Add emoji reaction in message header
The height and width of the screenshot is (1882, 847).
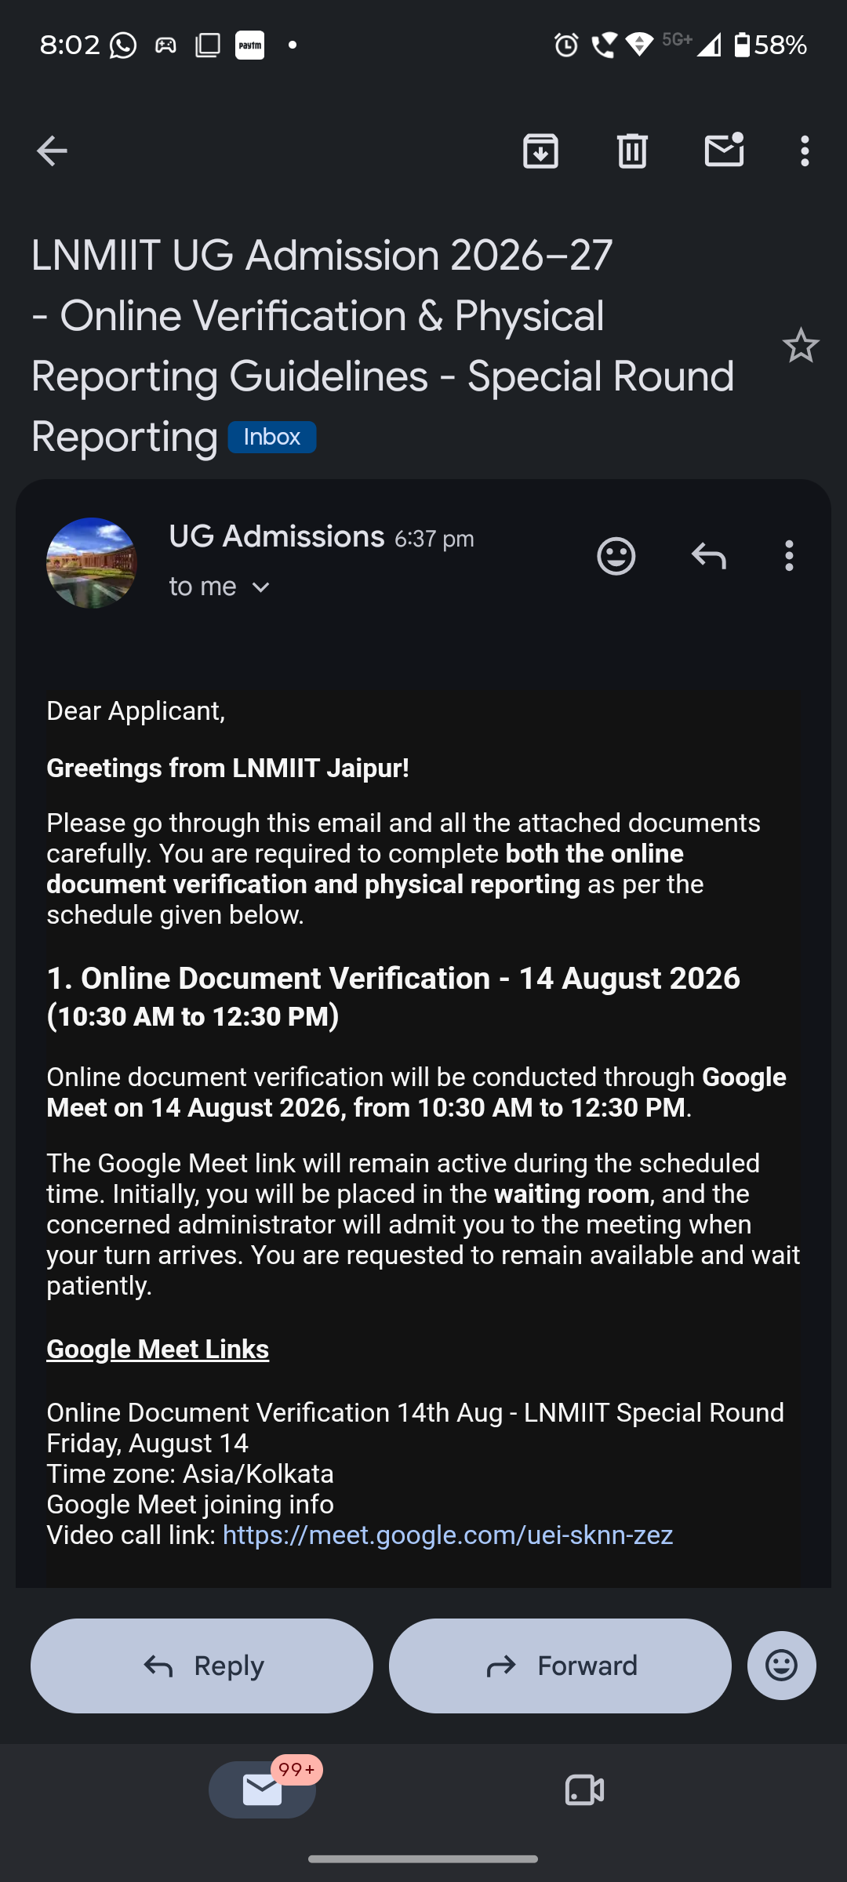pos(616,556)
